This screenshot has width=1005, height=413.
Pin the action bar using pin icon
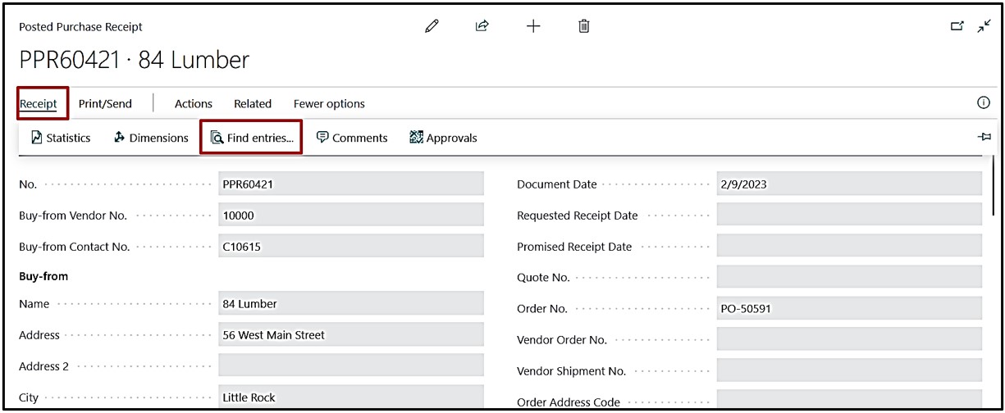(x=984, y=137)
